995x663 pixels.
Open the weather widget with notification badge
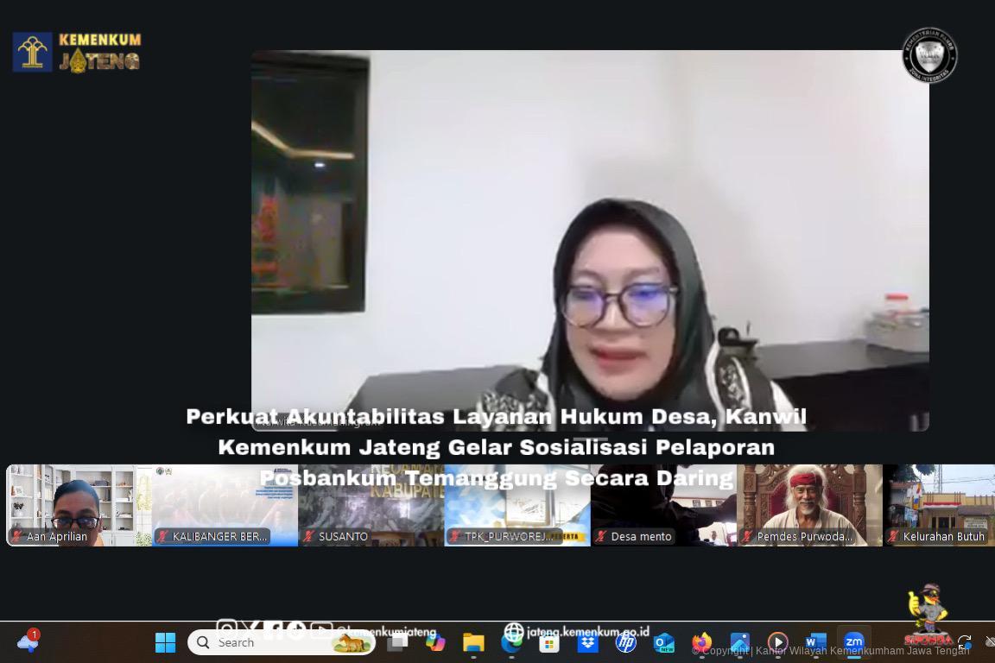tap(28, 641)
